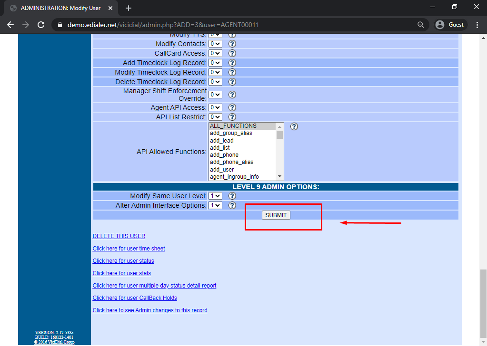This screenshot has height=346, width=487.
Task: Reload the current page
Action: click(41, 25)
